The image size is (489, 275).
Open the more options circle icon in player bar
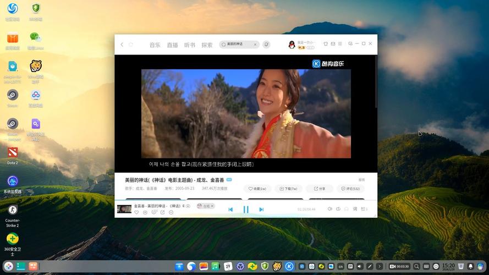click(x=171, y=212)
